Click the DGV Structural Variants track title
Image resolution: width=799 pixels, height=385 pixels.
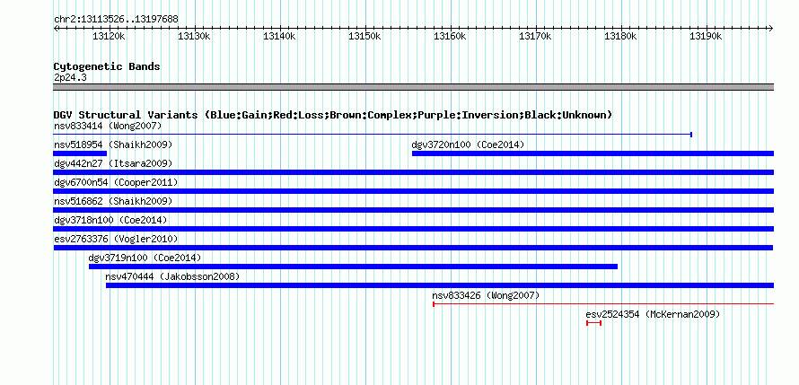pyautogui.click(x=333, y=115)
